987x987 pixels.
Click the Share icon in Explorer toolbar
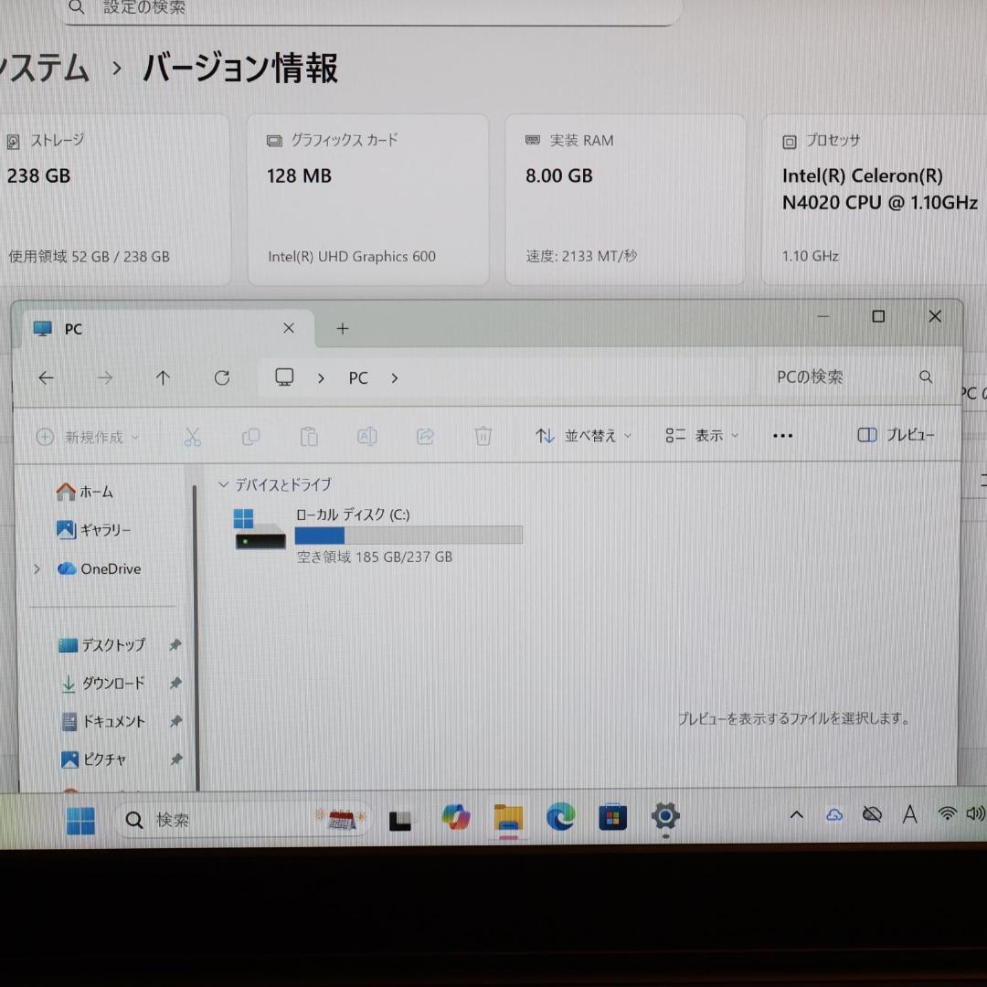click(425, 436)
